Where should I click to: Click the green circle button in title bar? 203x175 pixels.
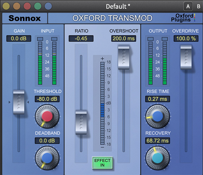click(x=38, y=6)
